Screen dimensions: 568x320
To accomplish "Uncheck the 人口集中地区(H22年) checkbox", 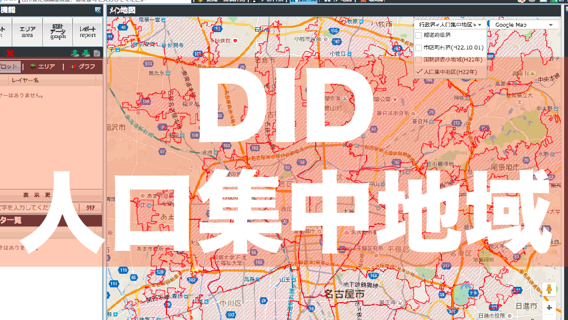I will (x=418, y=72).
